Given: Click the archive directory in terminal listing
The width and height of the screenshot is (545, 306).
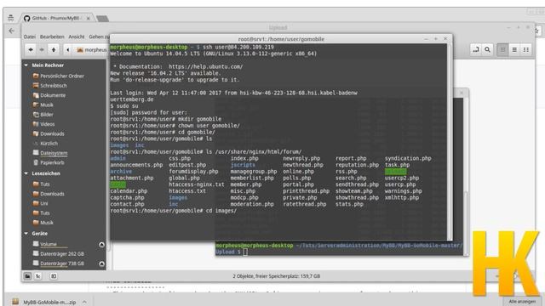Looking at the screenshot, I should (121, 172).
